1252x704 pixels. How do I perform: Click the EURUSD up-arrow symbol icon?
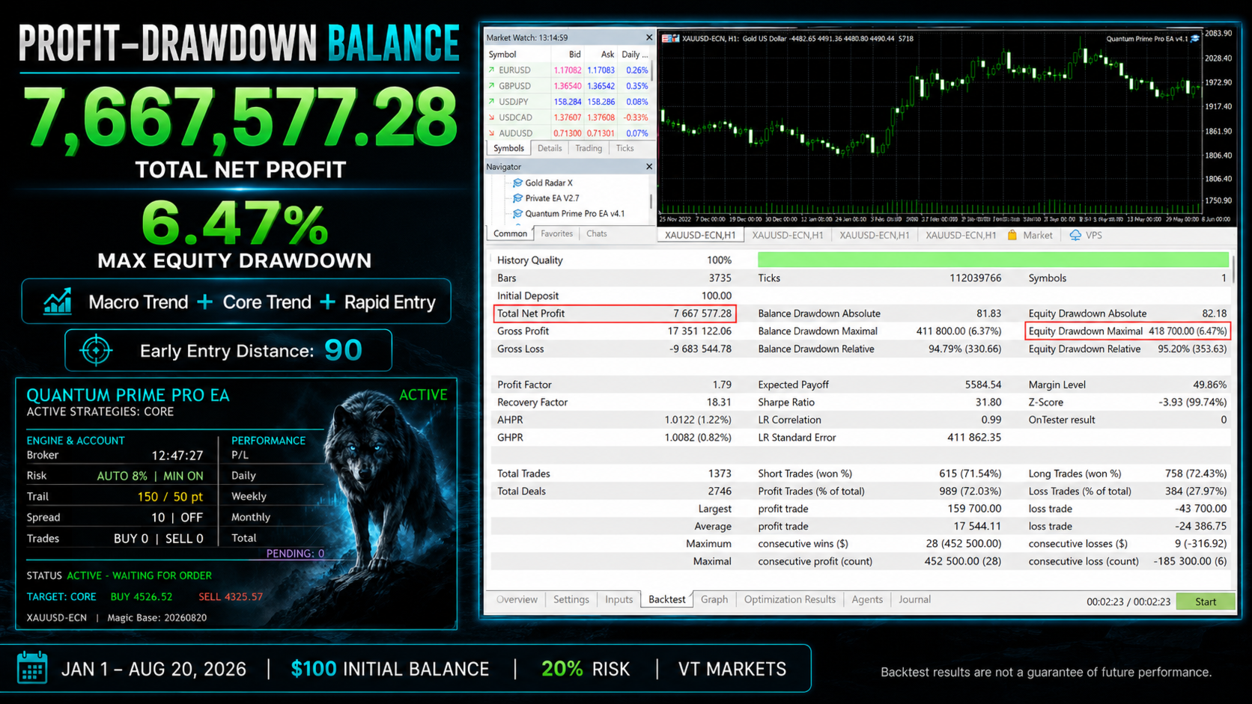coord(491,70)
